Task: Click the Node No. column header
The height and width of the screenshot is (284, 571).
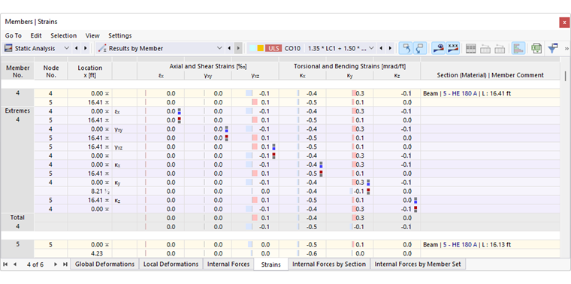Action: click(50, 71)
